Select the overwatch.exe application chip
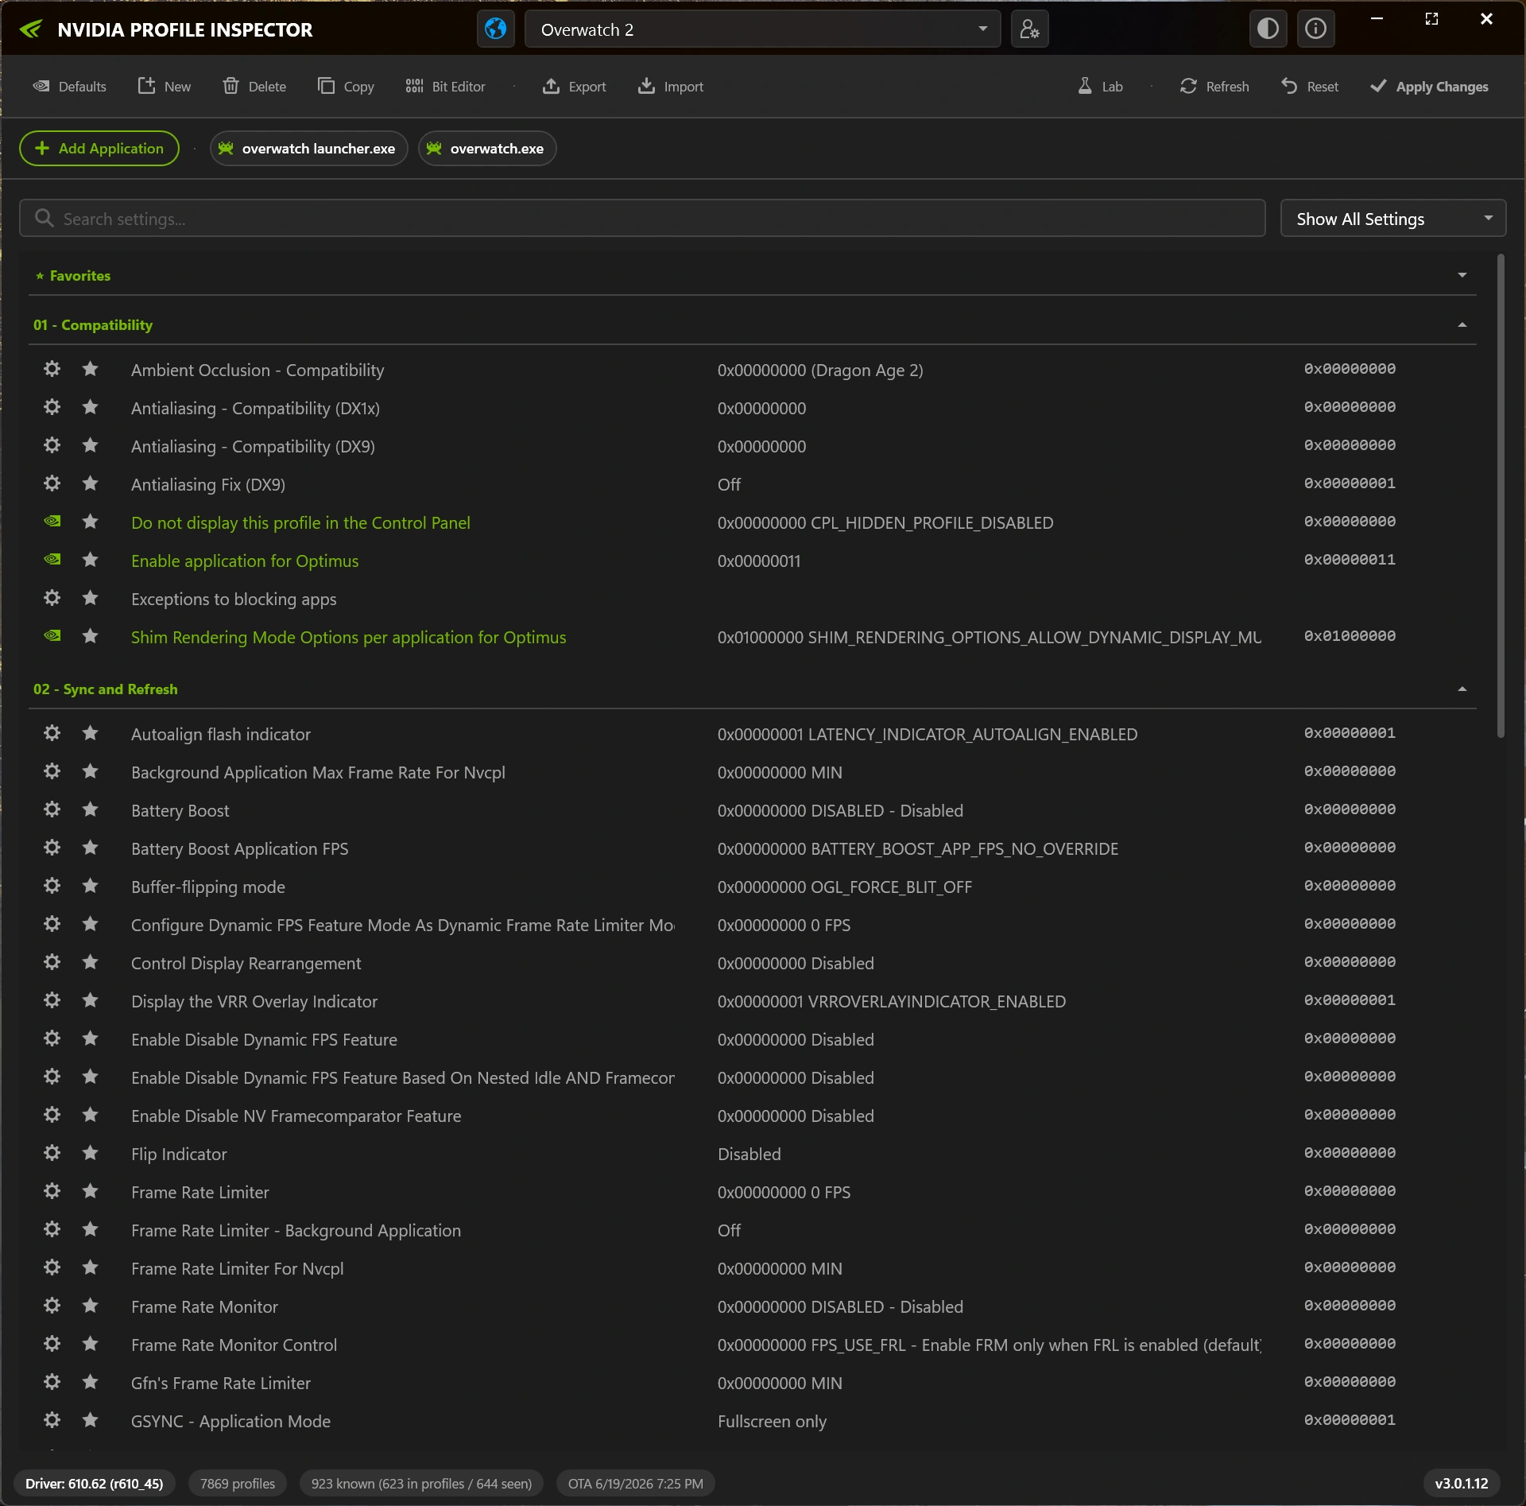This screenshot has width=1526, height=1506. [x=487, y=149]
